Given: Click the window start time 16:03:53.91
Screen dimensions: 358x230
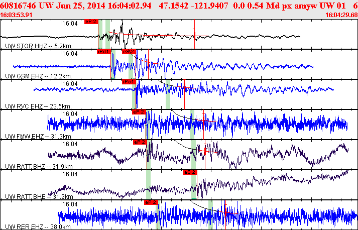Looking at the screenshot, I should 16,15.
